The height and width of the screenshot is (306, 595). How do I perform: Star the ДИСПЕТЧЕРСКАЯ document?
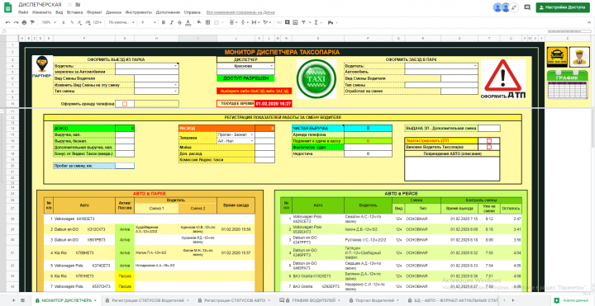(x=69, y=5)
